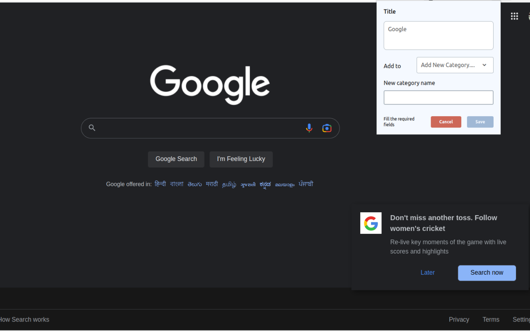This screenshot has width=530, height=331.
Task: Open the Privacy link
Action: [x=459, y=319]
